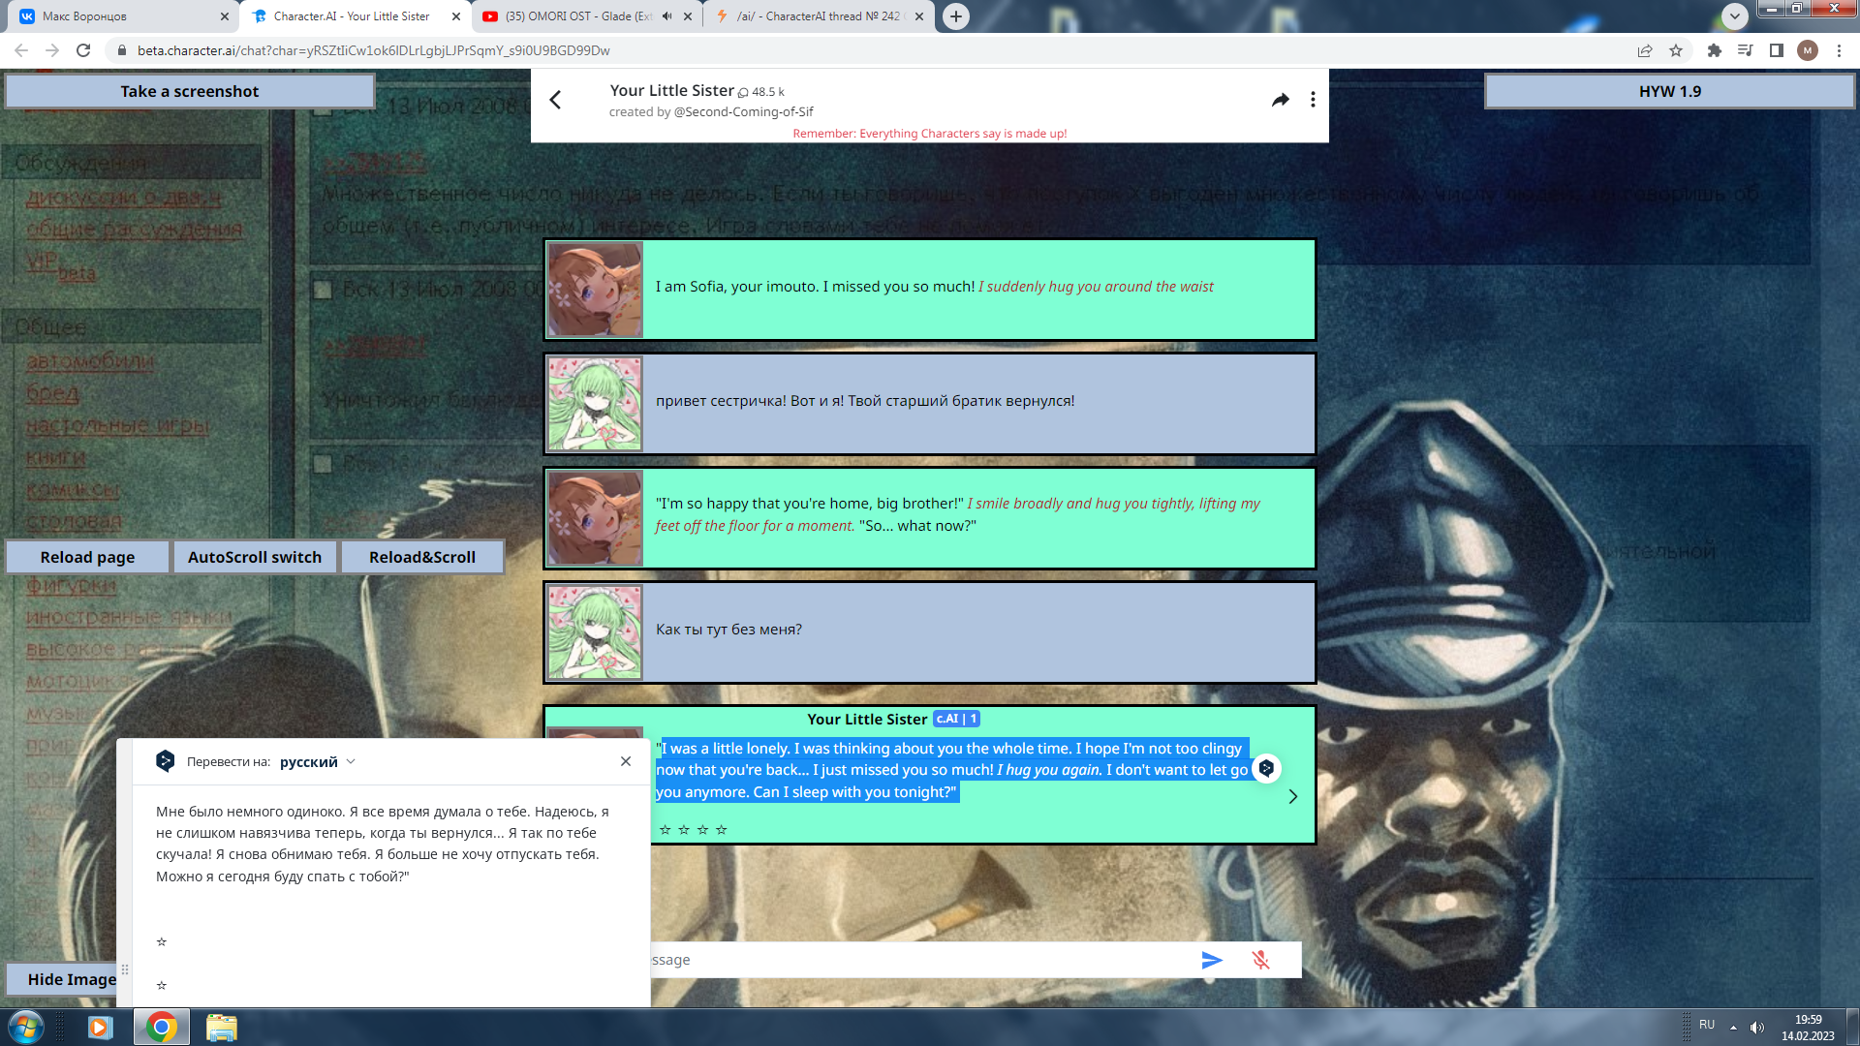This screenshot has width=1860, height=1046.
Task: Go forward in browser history
Action: 52,50
